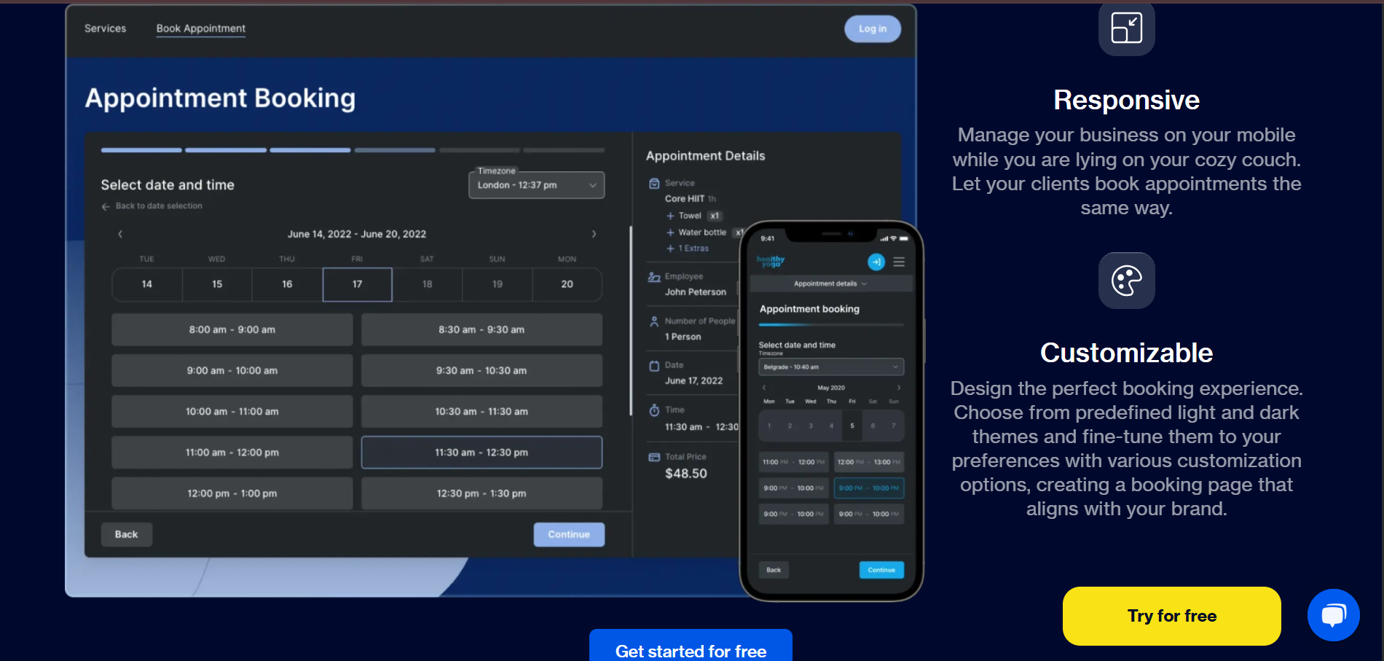Click the Customizable palette icon
This screenshot has width=1384, height=661.
(1126, 281)
